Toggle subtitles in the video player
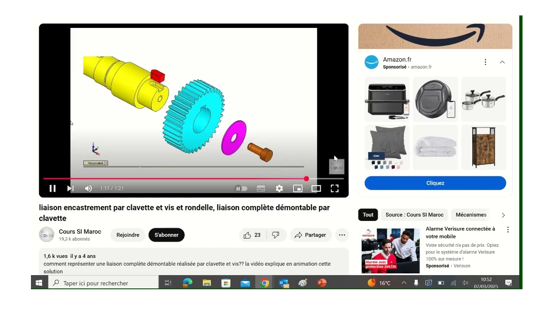The width and height of the screenshot is (550, 309). click(261, 188)
